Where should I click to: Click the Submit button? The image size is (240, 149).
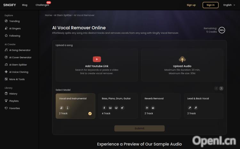tap(140, 128)
